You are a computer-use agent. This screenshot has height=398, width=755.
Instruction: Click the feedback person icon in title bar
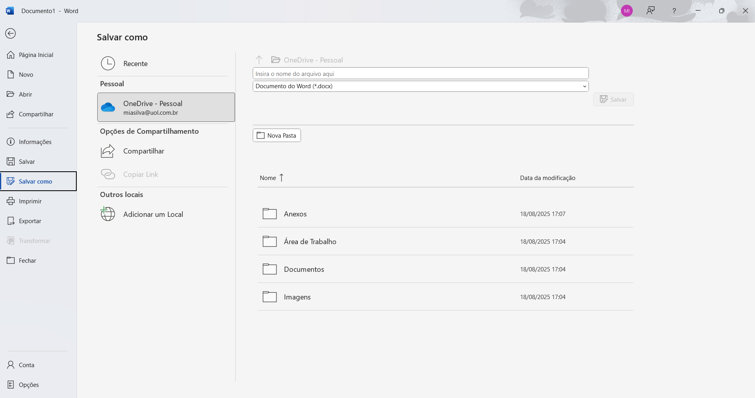click(651, 11)
